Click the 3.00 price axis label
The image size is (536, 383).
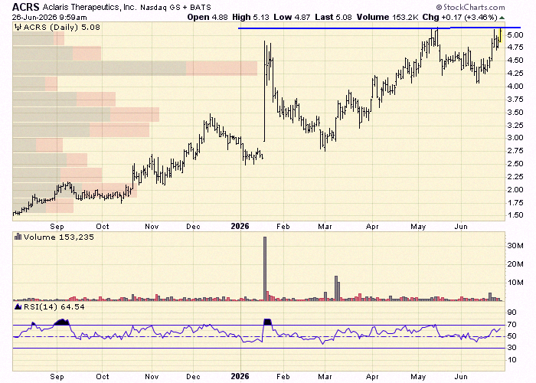coord(515,138)
